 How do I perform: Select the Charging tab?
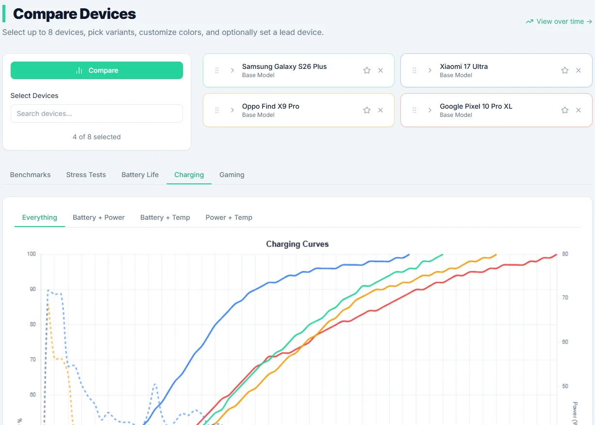(x=189, y=175)
